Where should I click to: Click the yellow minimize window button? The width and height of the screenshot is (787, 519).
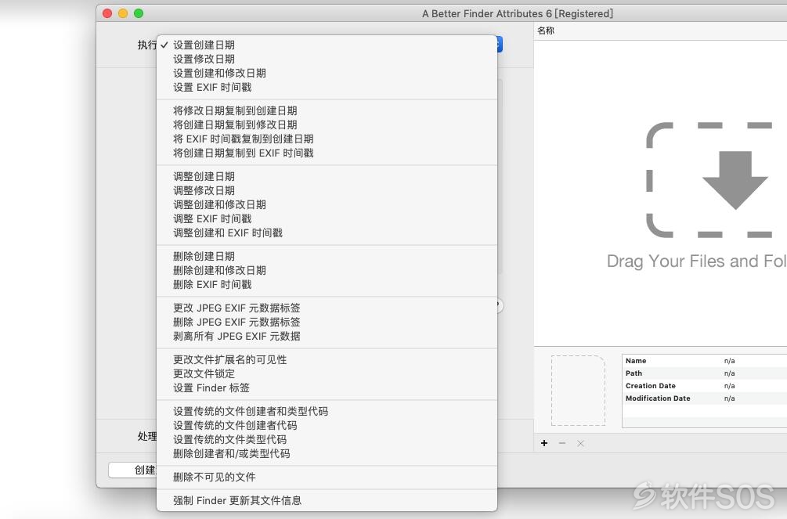point(123,13)
